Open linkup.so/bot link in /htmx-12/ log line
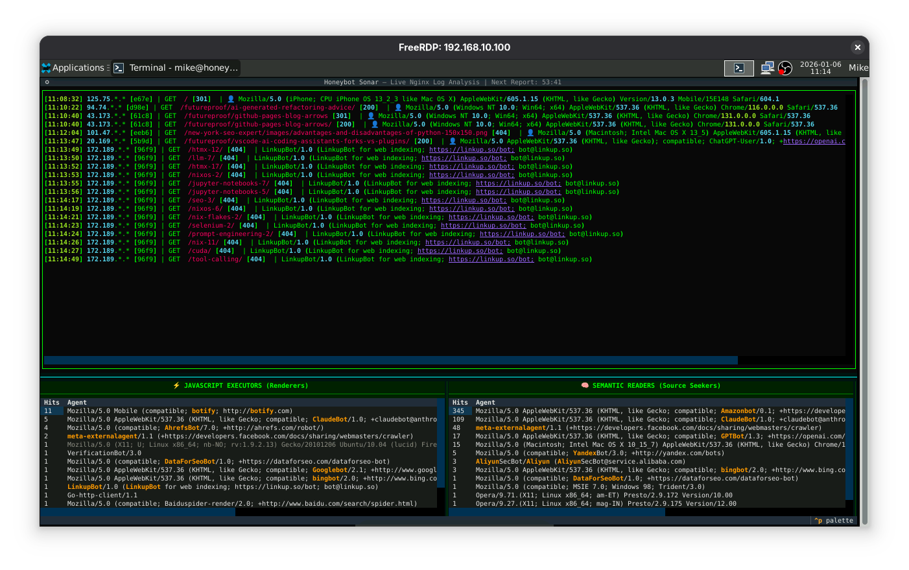Viewport: 909px width, 570px height. (471, 150)
